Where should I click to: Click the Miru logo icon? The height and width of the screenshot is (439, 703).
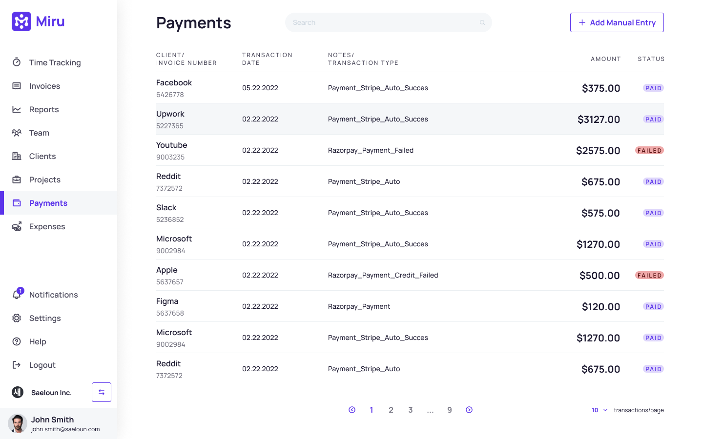[x=21, y=21]
